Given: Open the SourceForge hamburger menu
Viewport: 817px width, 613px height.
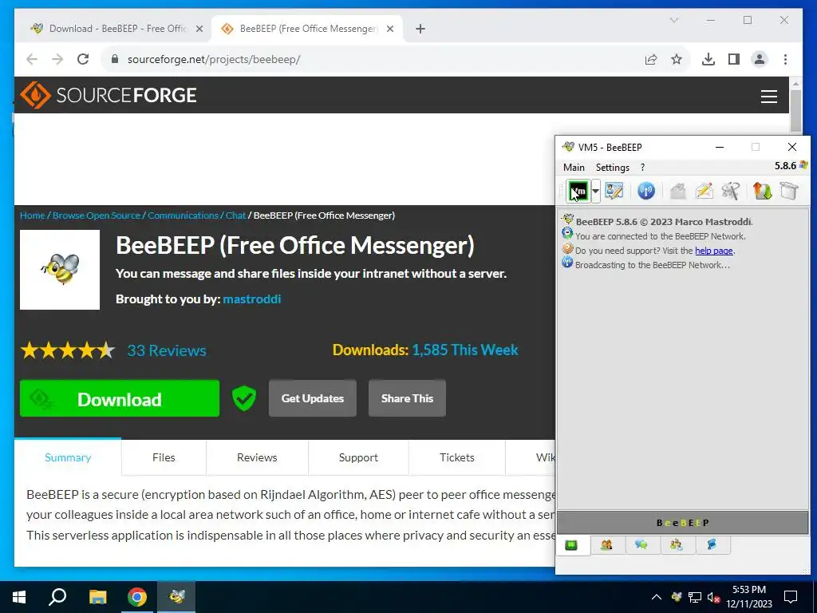Looking at the screenshot, I should point(768,97).
